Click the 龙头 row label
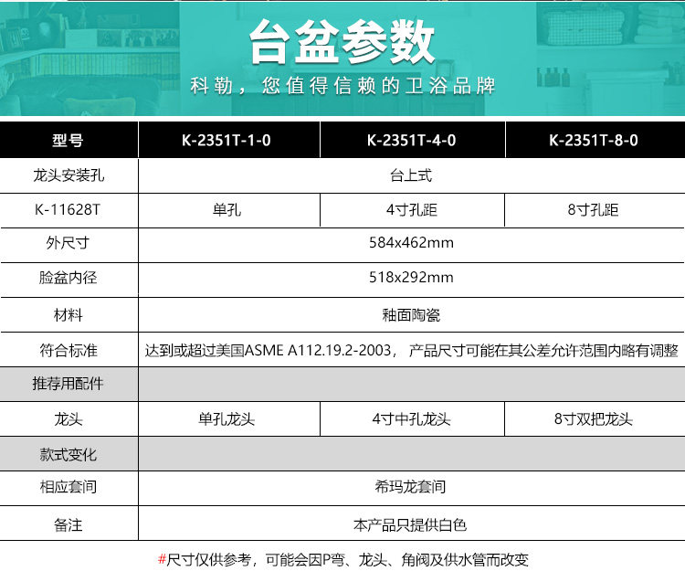This screenshot has height=571, width=685. point(68,419)
